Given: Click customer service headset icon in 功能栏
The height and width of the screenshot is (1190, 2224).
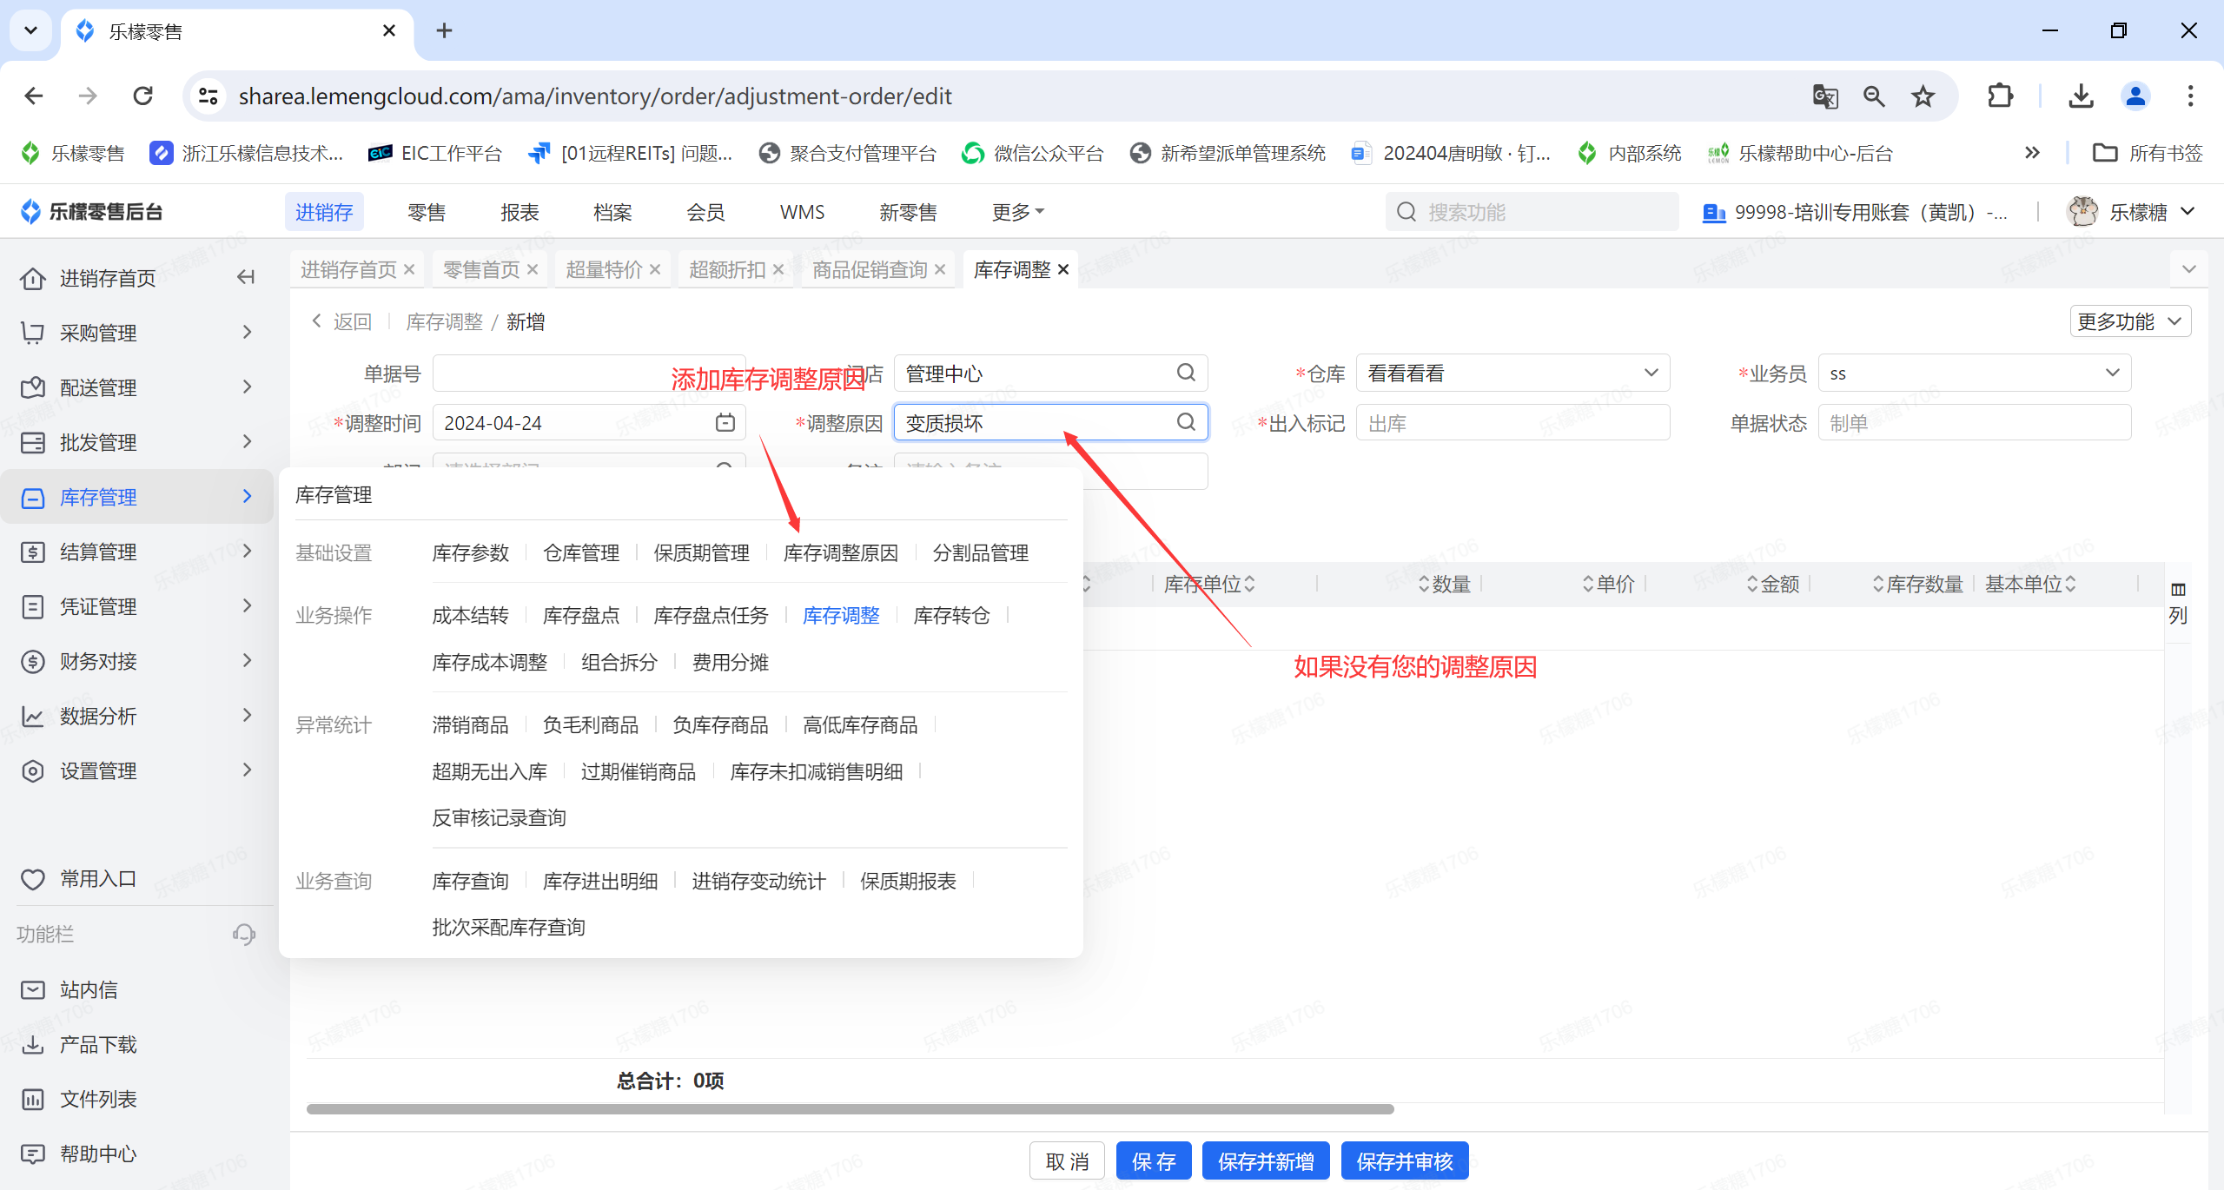Looking at the screenshot, I should click(x=244, y=935).
